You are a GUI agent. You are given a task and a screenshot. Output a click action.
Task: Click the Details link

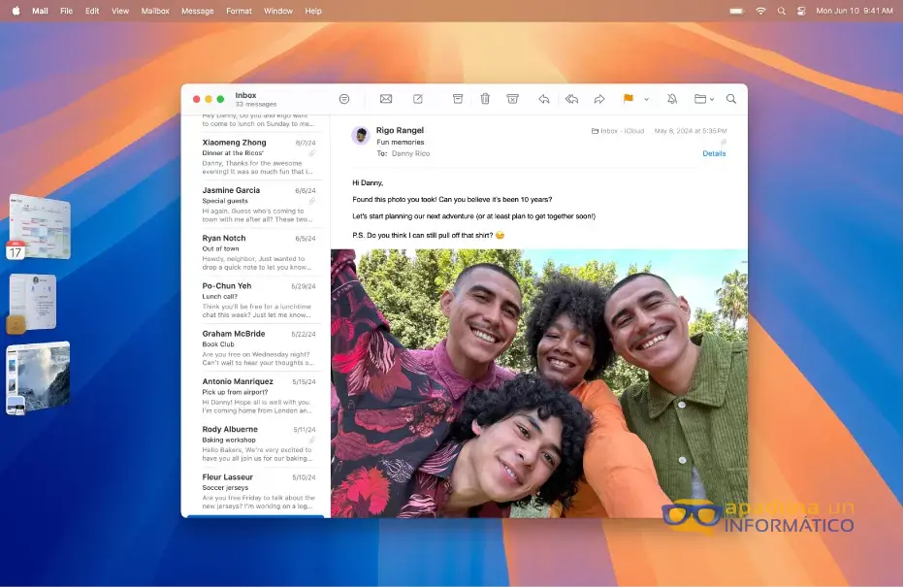tap(714, 153)
